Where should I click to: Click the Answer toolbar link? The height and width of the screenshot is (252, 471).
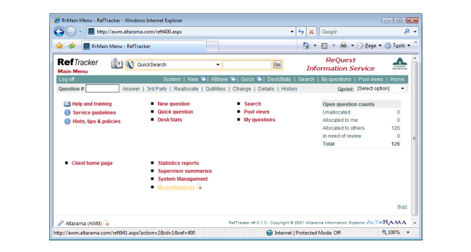[x=131, y=89]
